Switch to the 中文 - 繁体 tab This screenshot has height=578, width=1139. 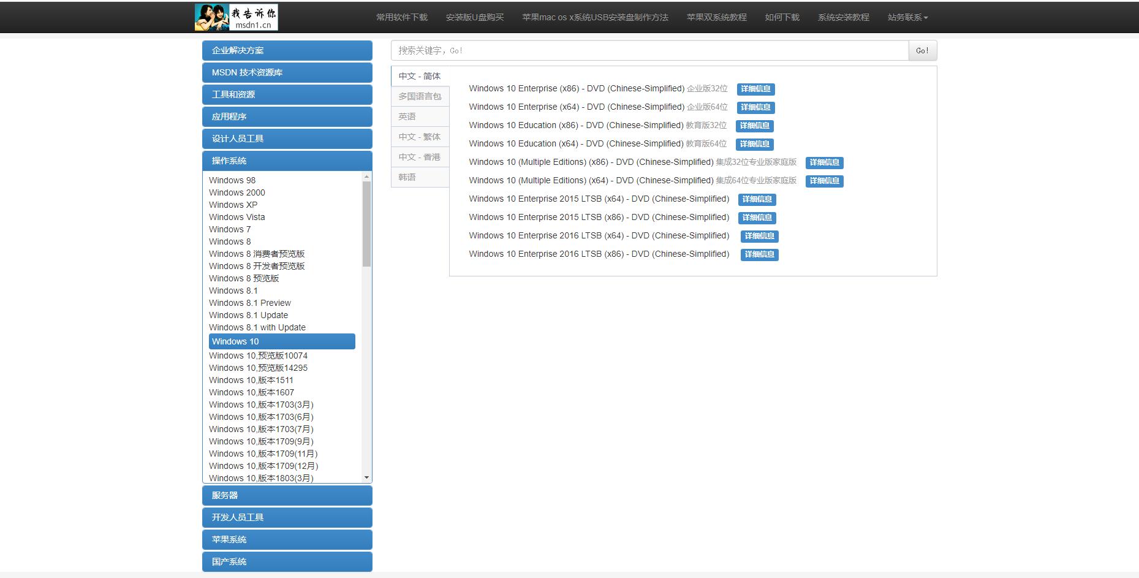(x=420, y=137)
